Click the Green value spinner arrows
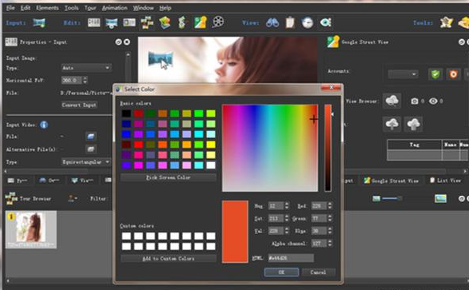The image size is (469, 290). (330, 218)
